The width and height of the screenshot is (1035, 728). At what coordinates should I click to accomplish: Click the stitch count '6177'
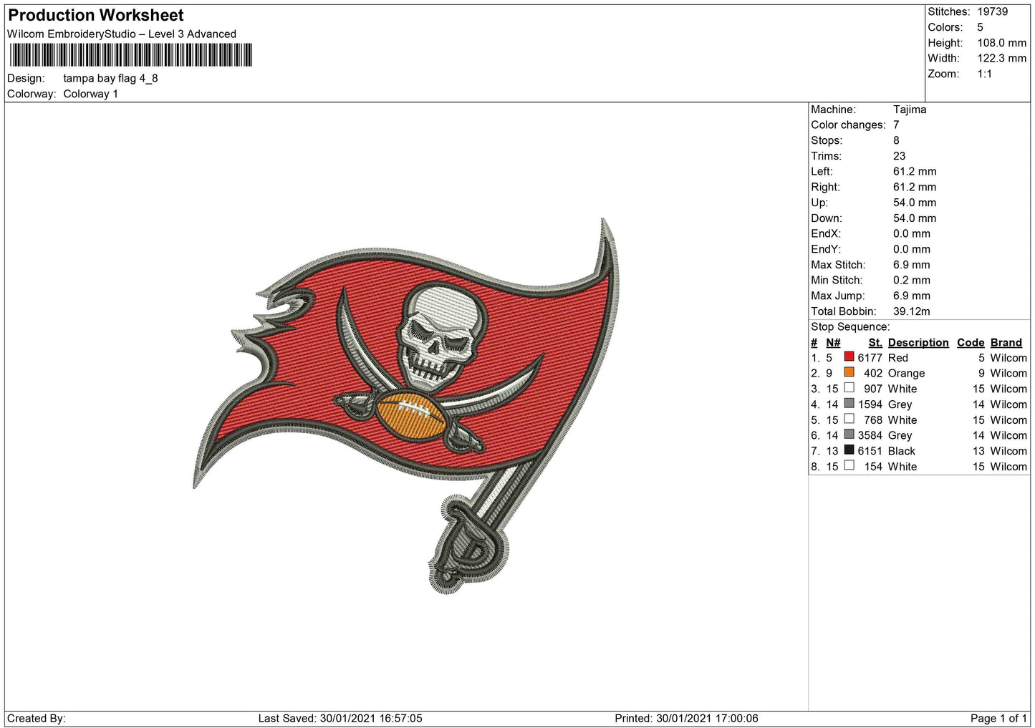pyautogui.click(x=870, y=358)
